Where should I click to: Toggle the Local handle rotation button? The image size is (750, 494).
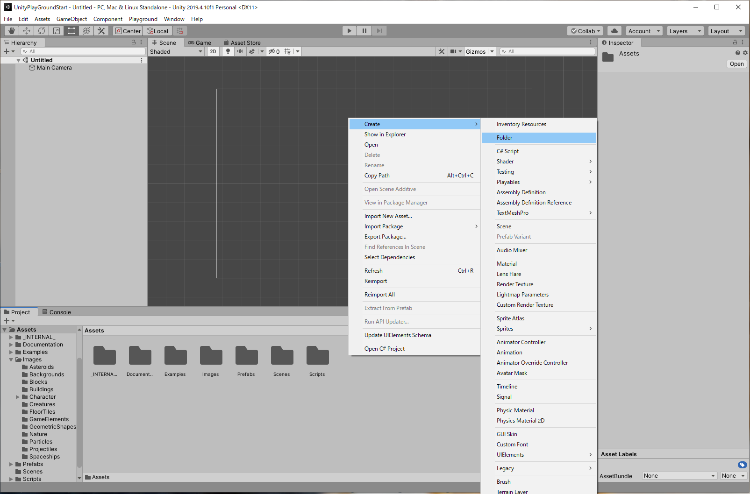pyautogui.click(x=157, y=31)
